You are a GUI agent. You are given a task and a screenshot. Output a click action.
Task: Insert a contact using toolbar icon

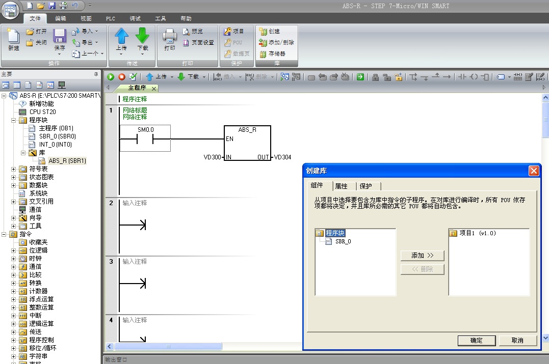tap(462, 77)
